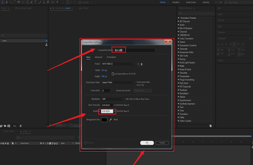Select the Zoom magnifier tool

pos(10,2)
